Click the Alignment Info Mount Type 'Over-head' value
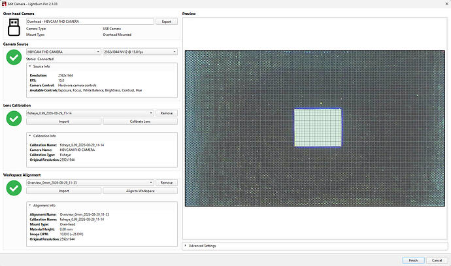Image resolution: width=451 pixels, height=266 pixels. tap(67, 224)
